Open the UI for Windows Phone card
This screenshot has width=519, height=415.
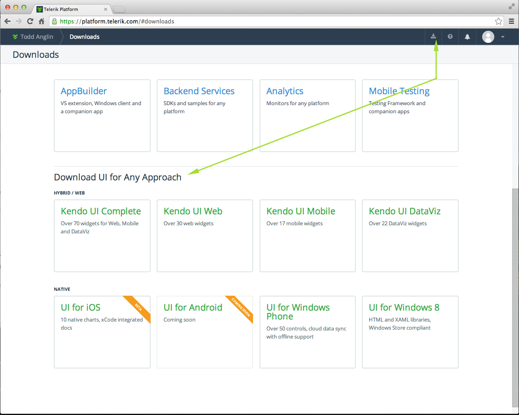[308, 332]
